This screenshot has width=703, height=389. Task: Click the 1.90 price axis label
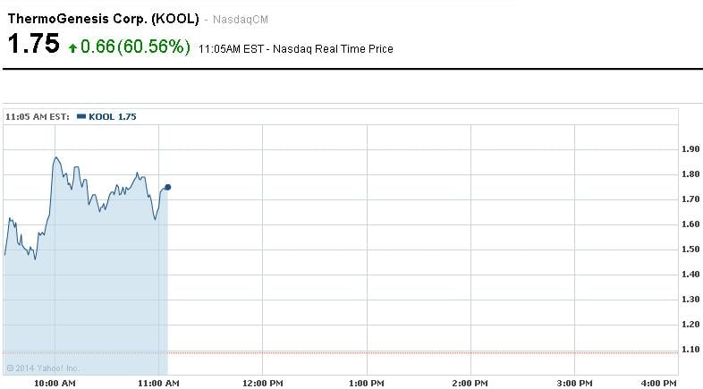[x=690, y=149]
